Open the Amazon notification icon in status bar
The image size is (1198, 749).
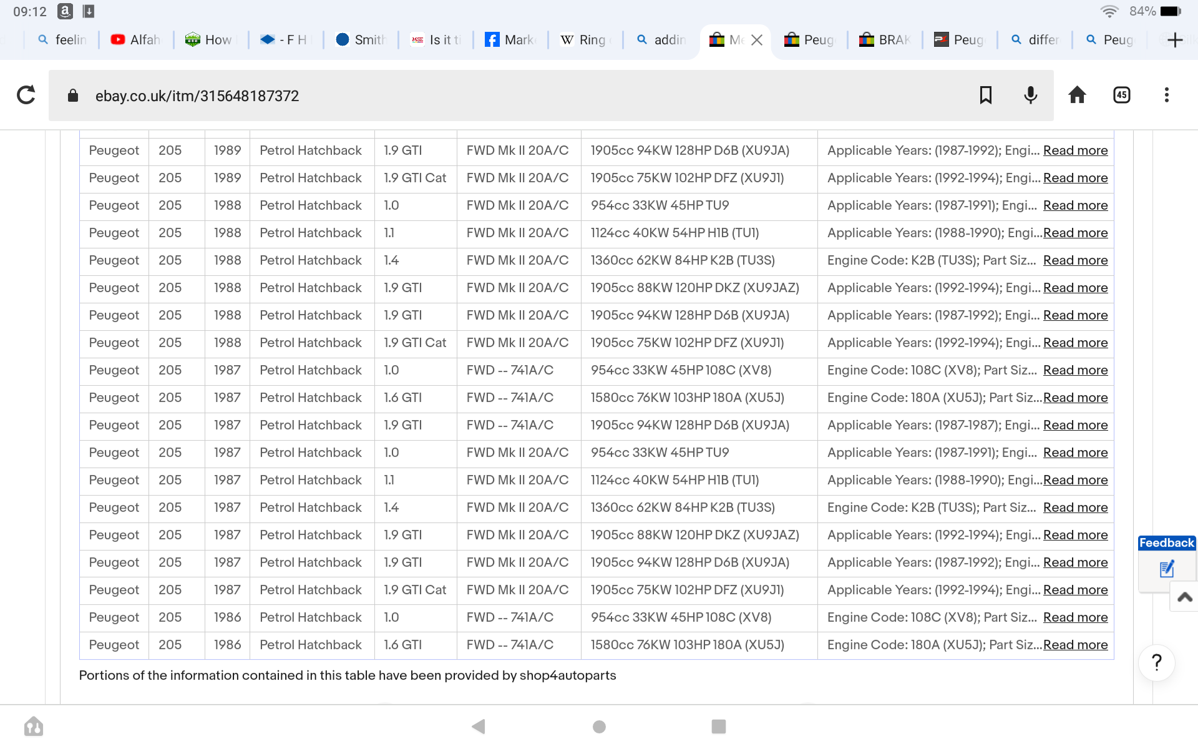click(65, 11)
